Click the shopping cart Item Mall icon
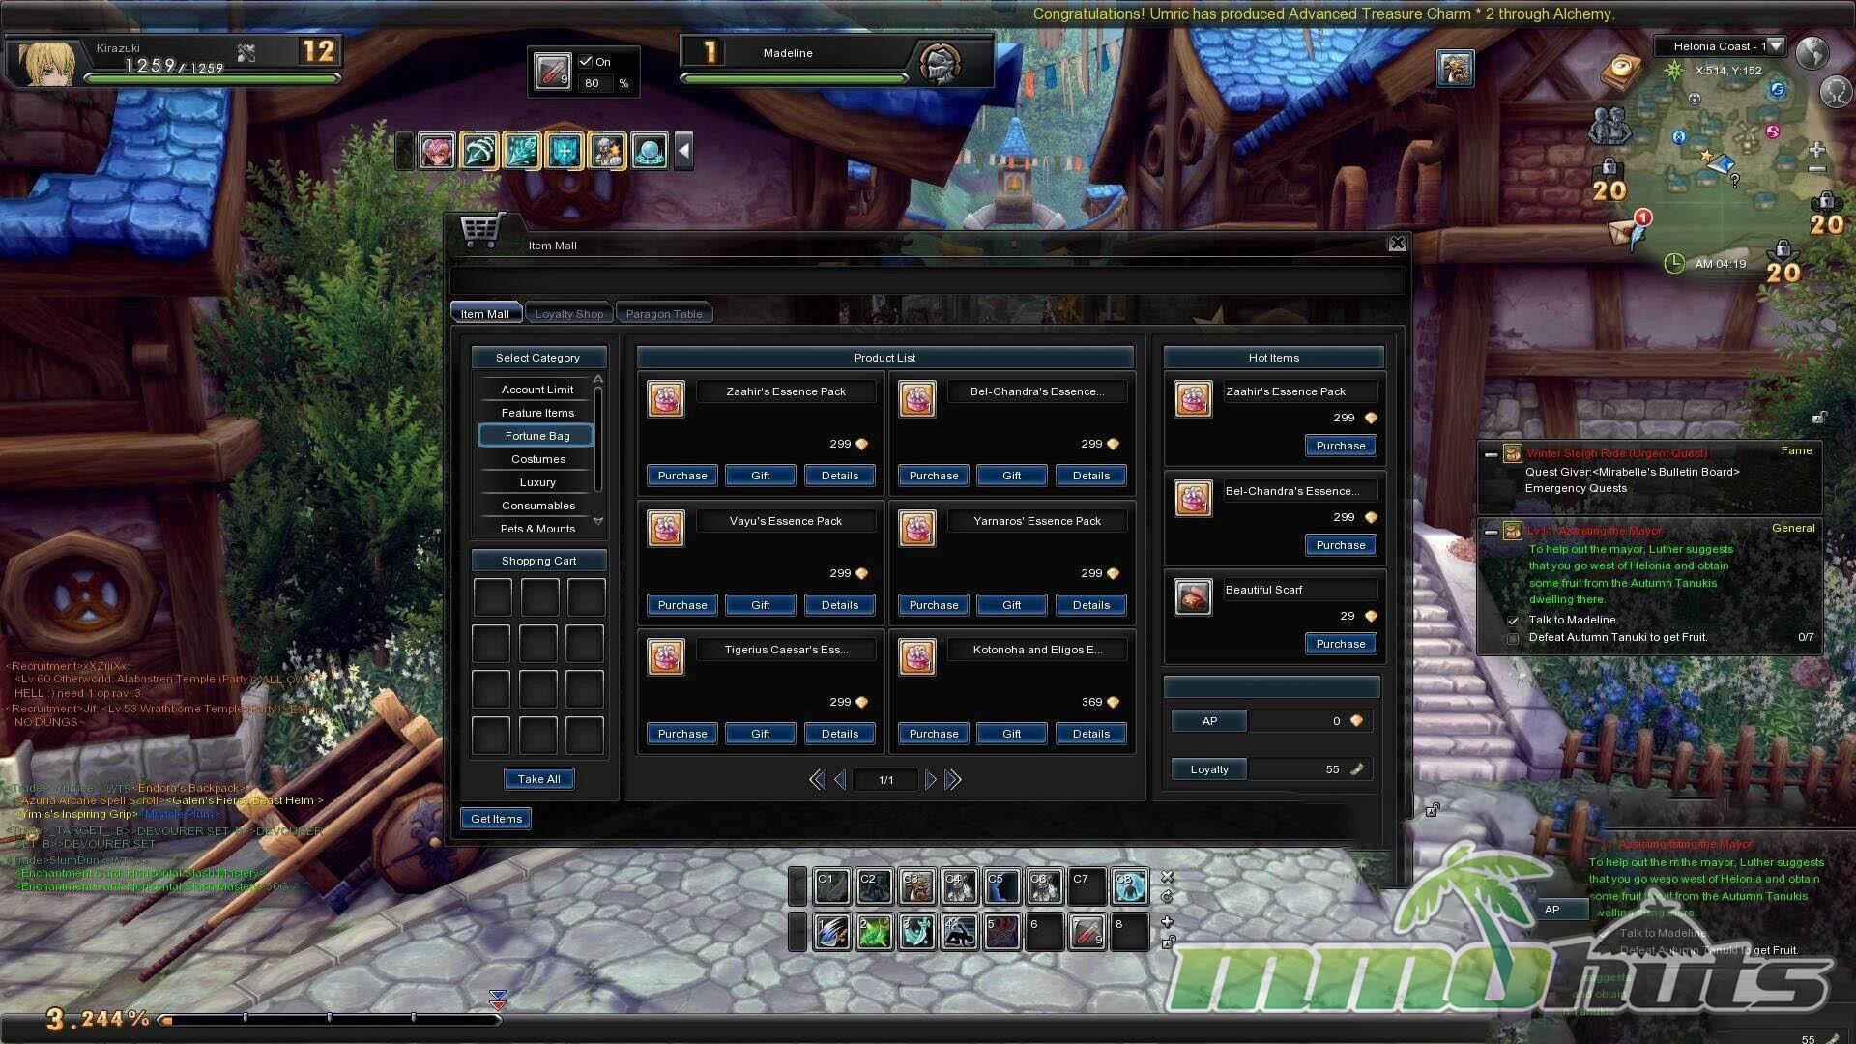This screenshot has height=1044, width=1856. [480, 230]
